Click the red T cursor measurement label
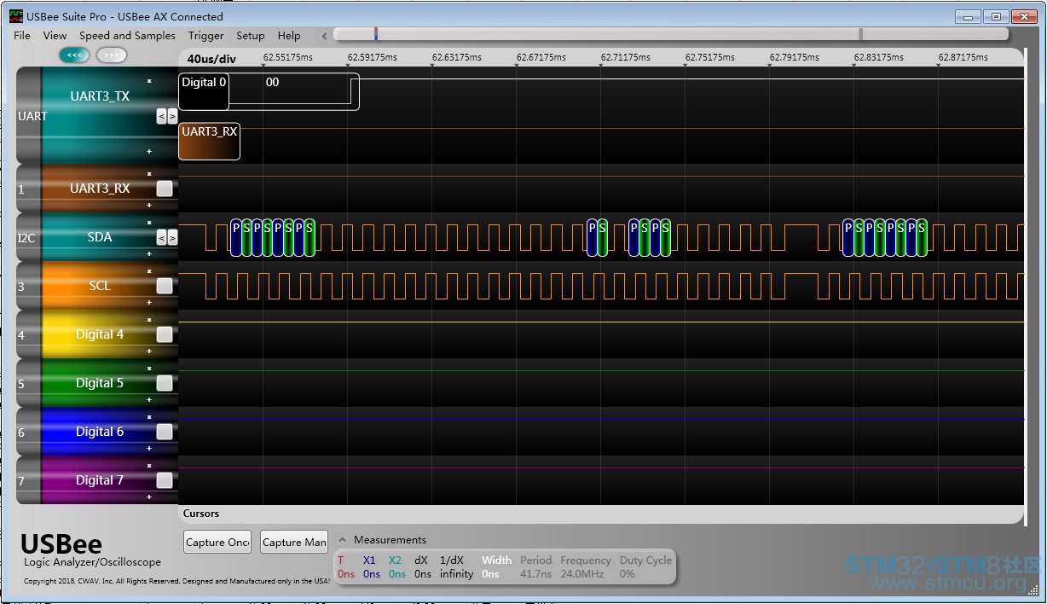The image size is (1047, 604). pos(341,560)
